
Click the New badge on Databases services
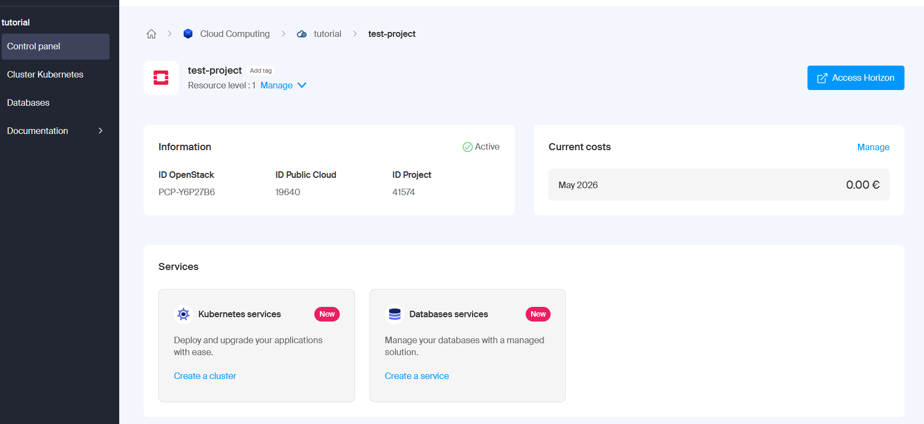point(538,314)
